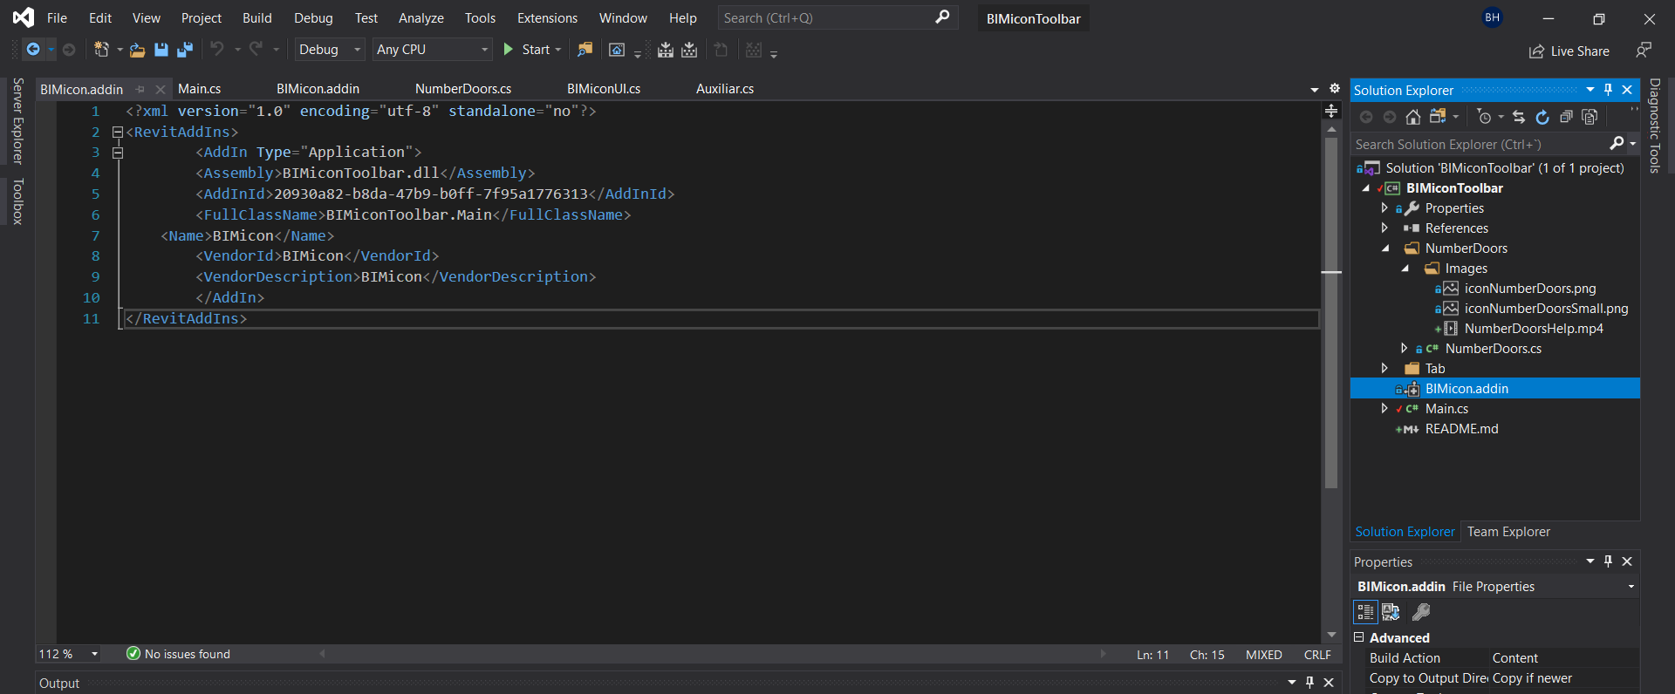This screenshot has width=1675, height=694.
Task: Open the Any CPU platform dropdown
Action: pos(432,50)
